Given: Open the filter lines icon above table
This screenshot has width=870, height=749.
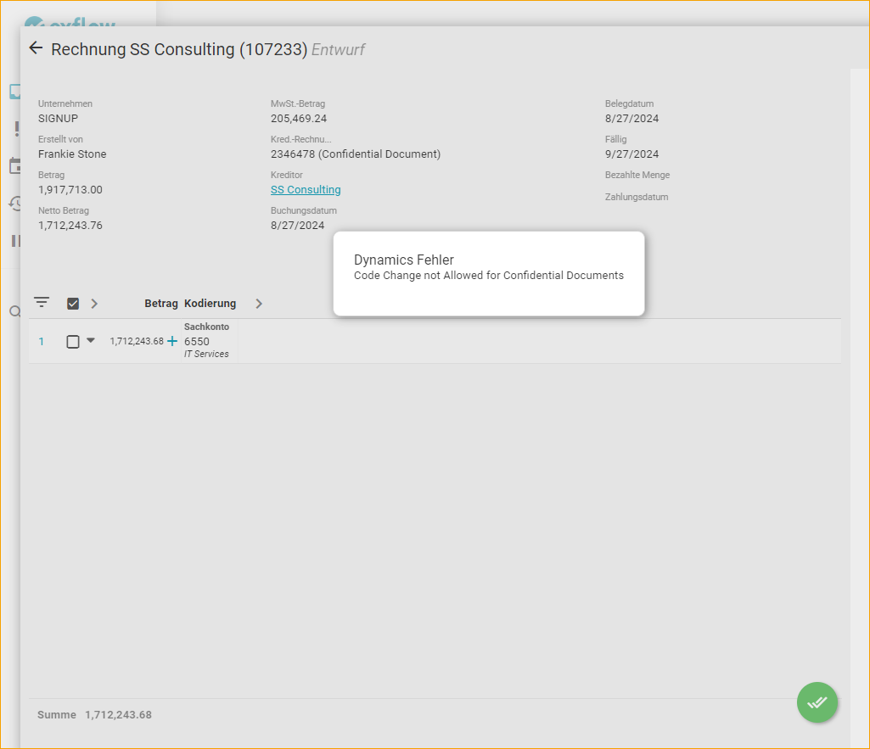Looking at the screenshot, I should (x=42, y=303).
